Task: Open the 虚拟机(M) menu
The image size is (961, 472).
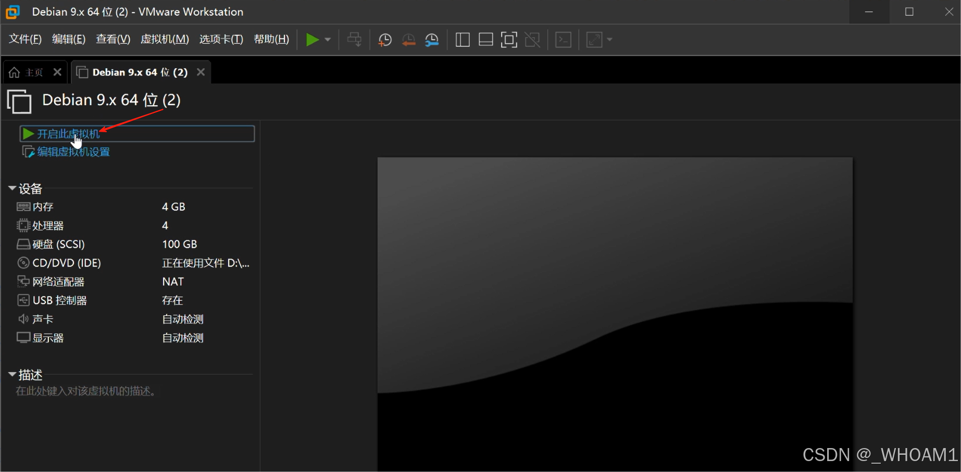Action: pyautogui.click(x=165, y=40)
